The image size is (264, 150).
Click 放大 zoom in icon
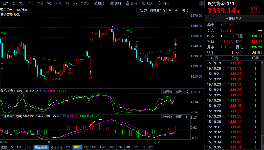click(x=147, y=3)
